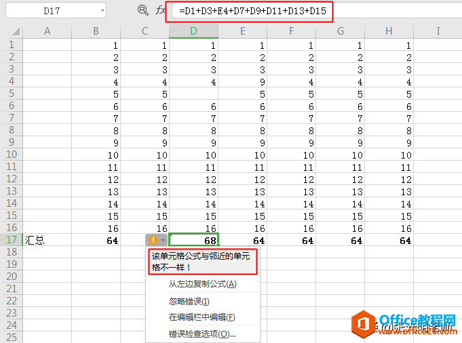Click cell E13 containing 13

coord(242,191)
